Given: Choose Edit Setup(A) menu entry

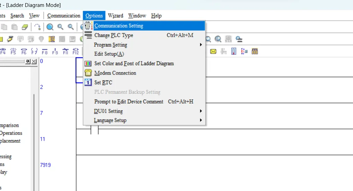Looking at the screenshot, I should click(x=144, y=54).
